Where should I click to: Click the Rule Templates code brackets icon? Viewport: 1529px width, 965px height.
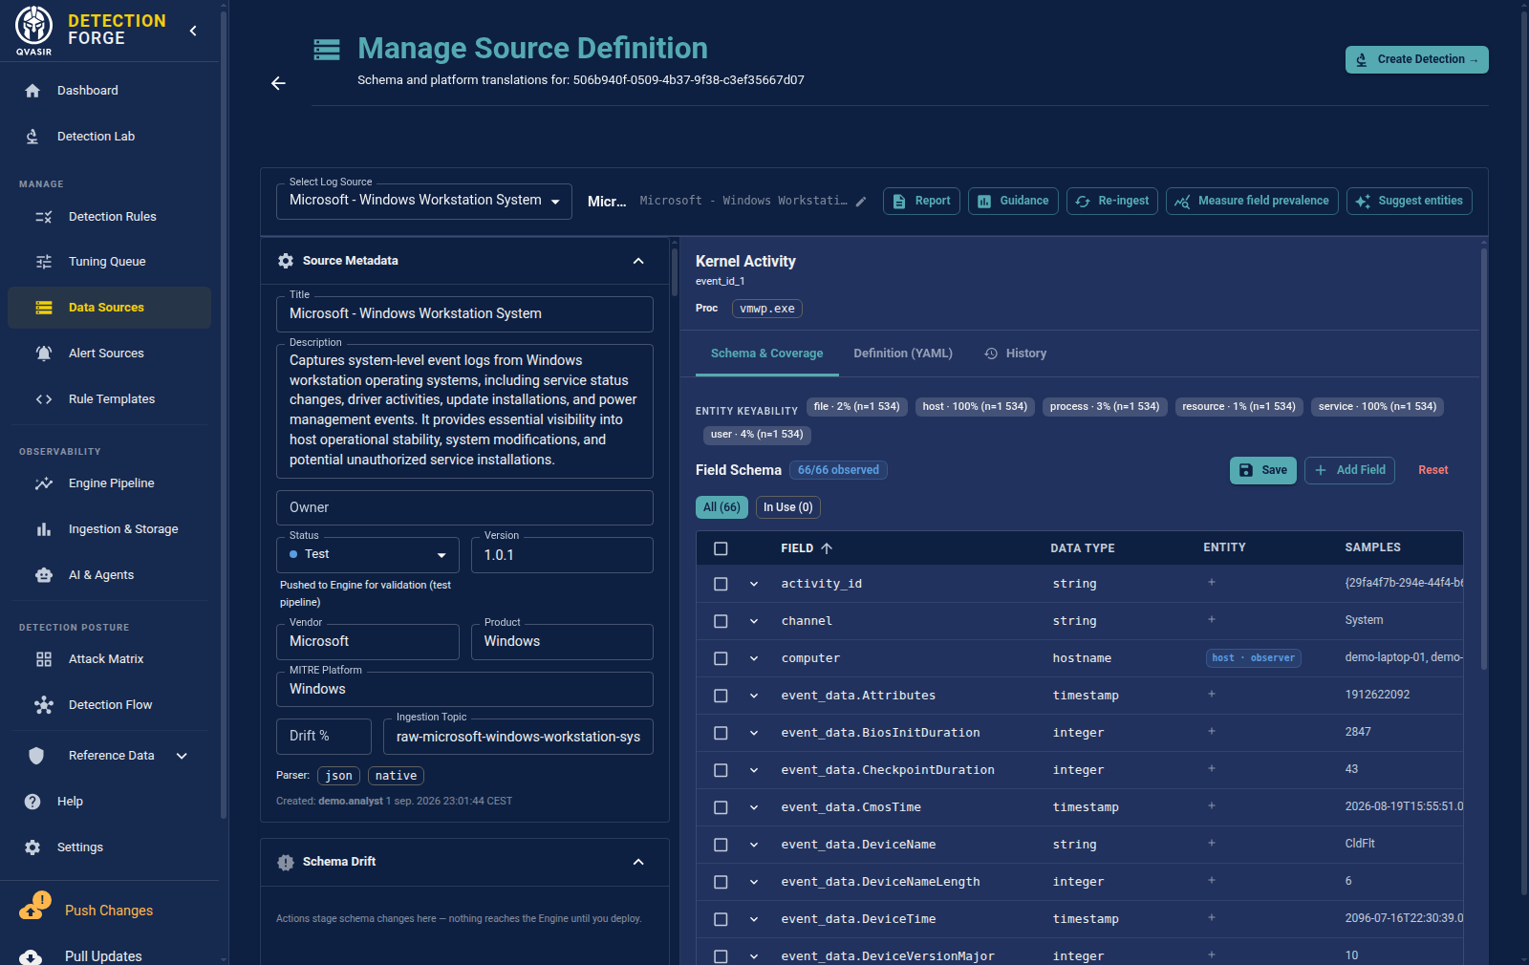[44, 399]
